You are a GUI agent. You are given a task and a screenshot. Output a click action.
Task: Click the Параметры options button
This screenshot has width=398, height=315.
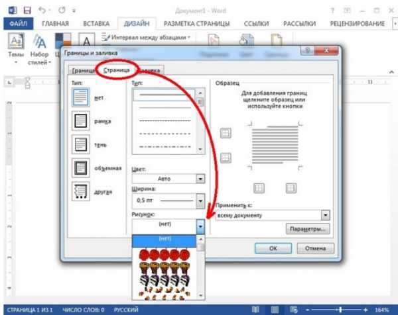[x=308, y=229]
